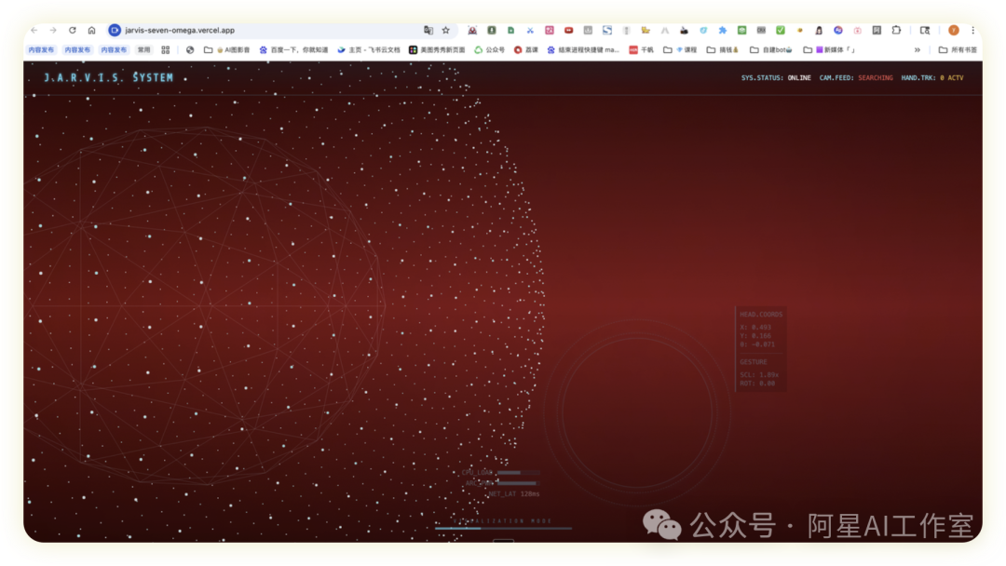Click the globe bookmark icon
This screenshot has height=566, width=1006.
click(x=190, y=50)
